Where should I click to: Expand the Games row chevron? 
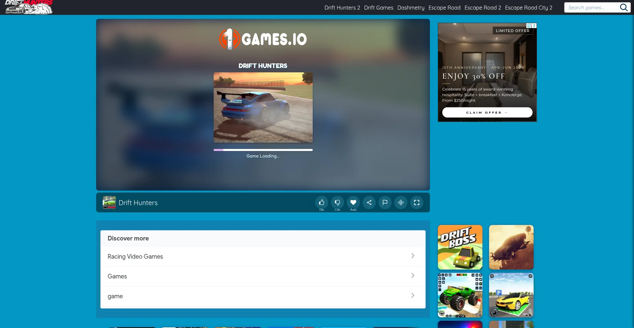click(x=413, y=276)
